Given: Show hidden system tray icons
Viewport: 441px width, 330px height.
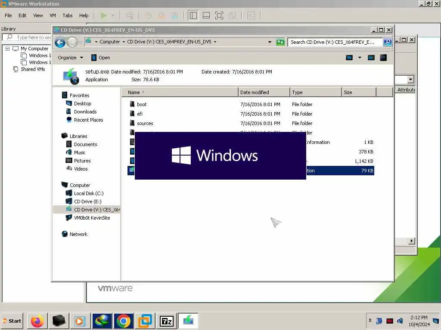Looking at the screenshot, I should click(370, 321).
